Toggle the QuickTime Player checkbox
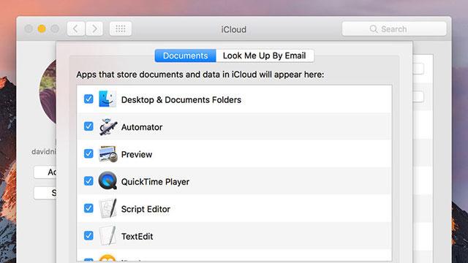 (x=88, y=181)
